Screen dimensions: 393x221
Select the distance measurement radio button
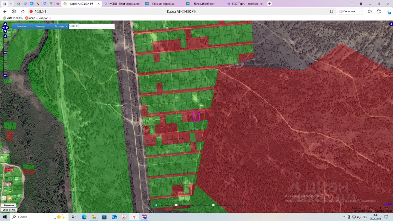[177, 205]
